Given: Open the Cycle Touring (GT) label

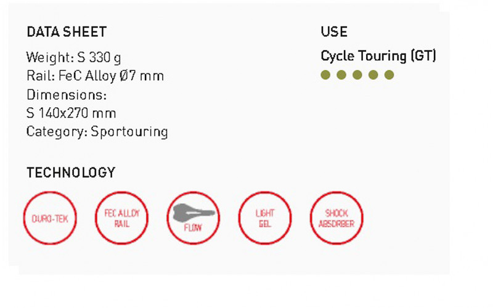Looking at the screenshot, I should pos(378,56).
